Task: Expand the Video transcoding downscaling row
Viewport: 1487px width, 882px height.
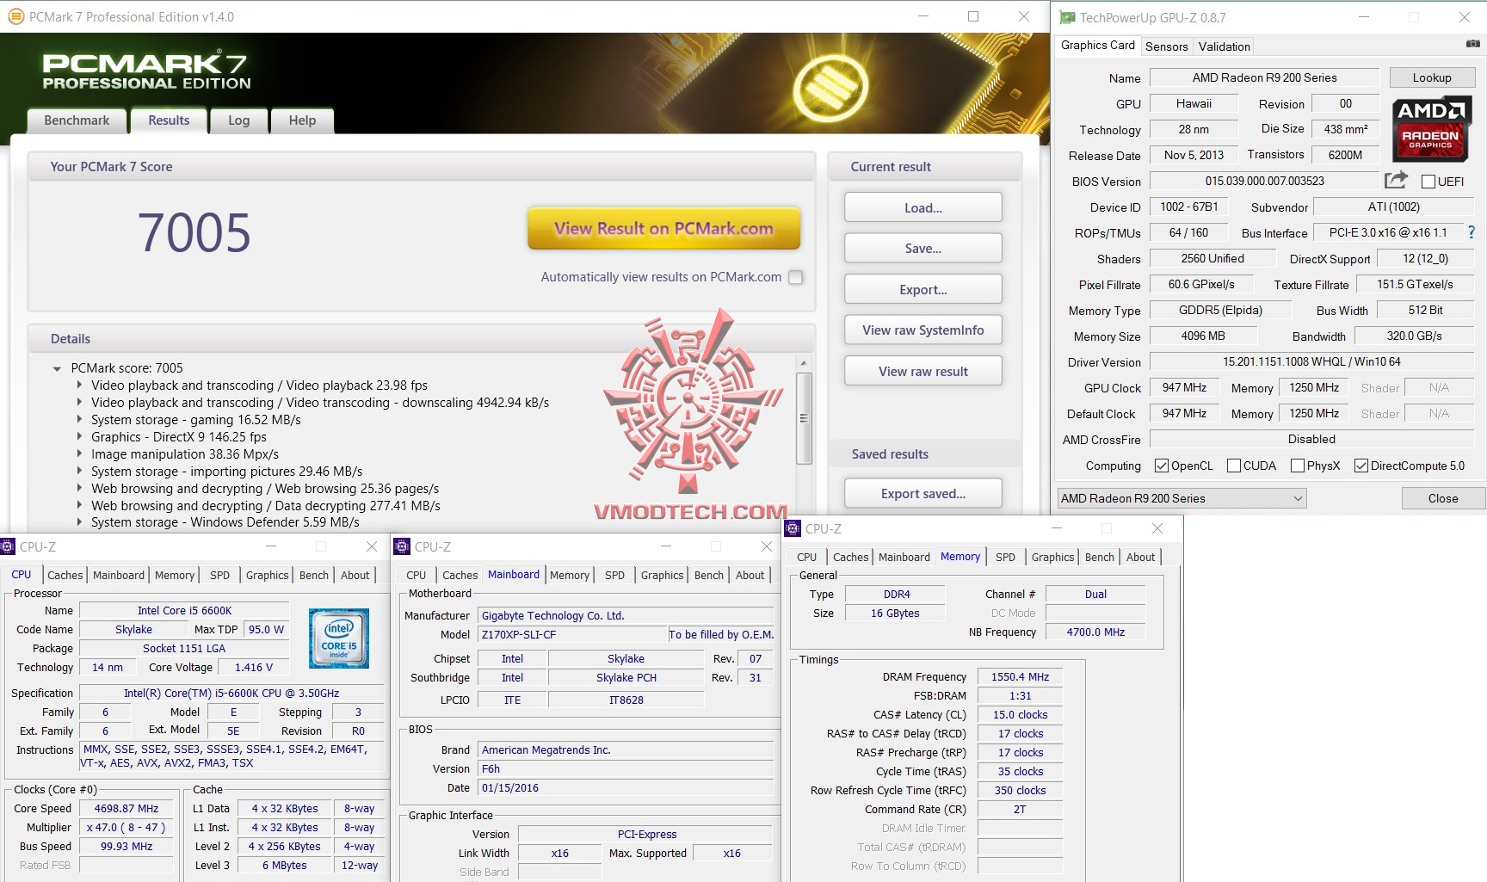Action: 80,403
